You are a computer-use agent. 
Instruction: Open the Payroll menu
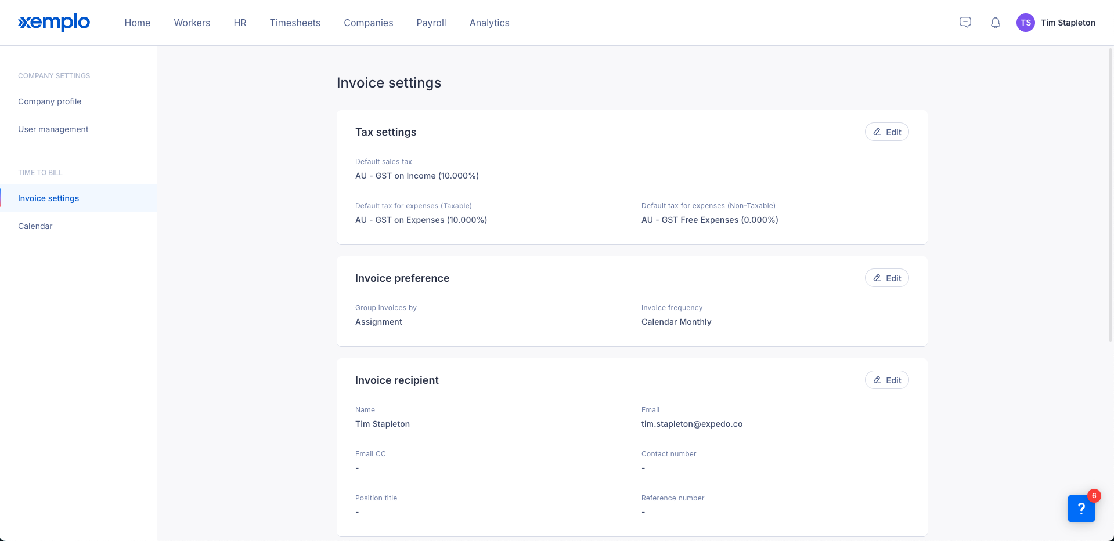[x=431, y=23]
